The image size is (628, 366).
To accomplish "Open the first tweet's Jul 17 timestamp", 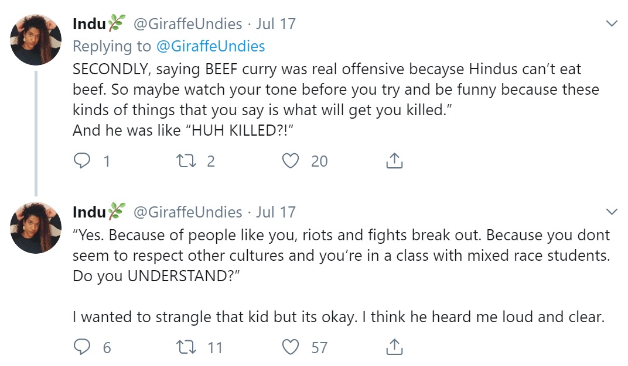I will pyautogui.click(x=276, y=24).
